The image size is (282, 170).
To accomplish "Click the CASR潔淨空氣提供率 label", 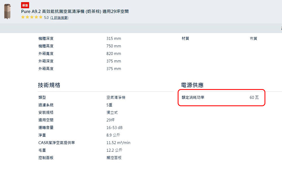I will (56, 142).
